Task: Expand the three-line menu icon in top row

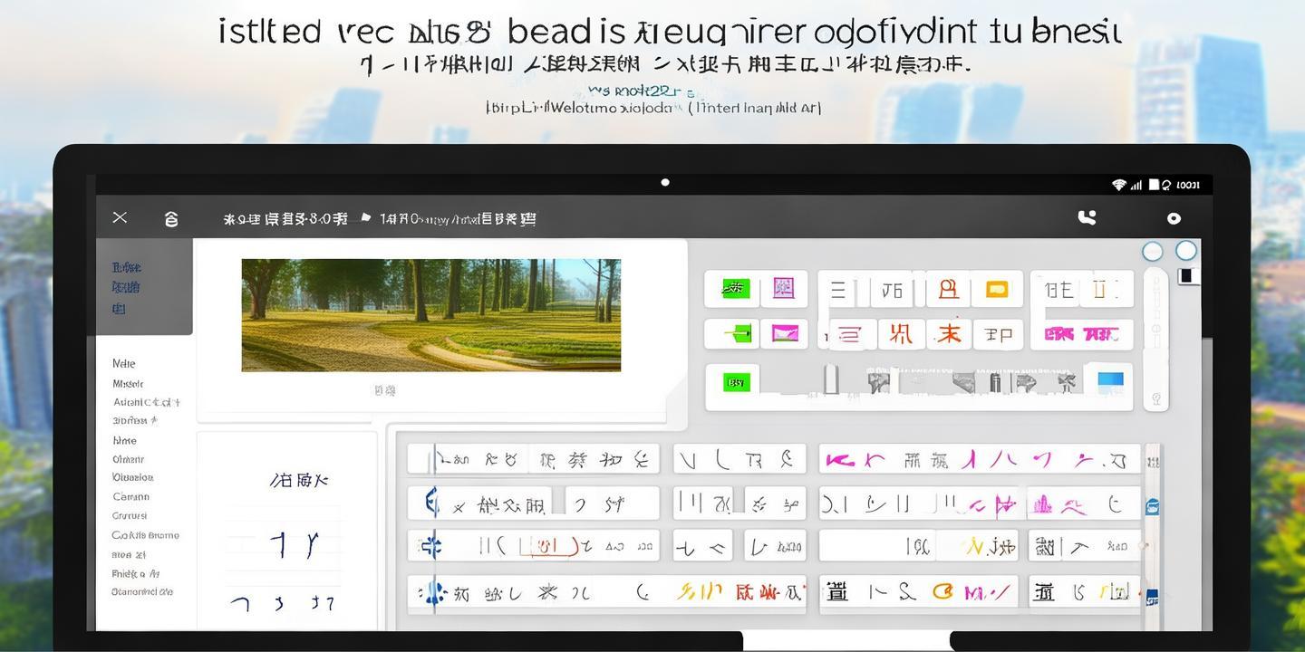Action: coord(838,290)
